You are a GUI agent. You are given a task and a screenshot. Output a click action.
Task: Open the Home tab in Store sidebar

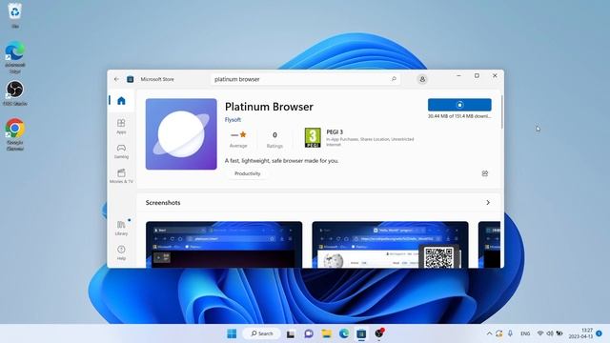121,101
